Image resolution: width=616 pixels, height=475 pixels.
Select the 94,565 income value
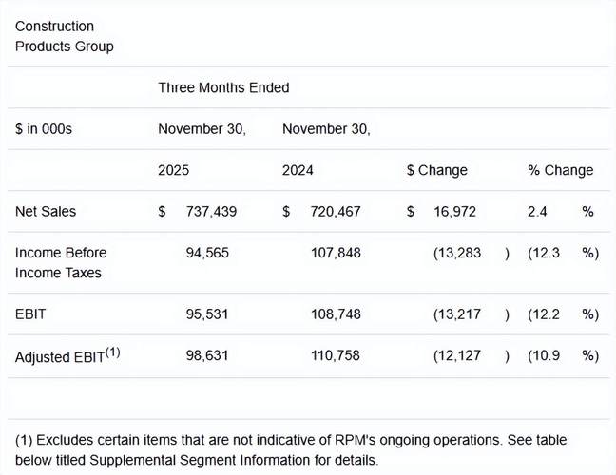point(210,253)
